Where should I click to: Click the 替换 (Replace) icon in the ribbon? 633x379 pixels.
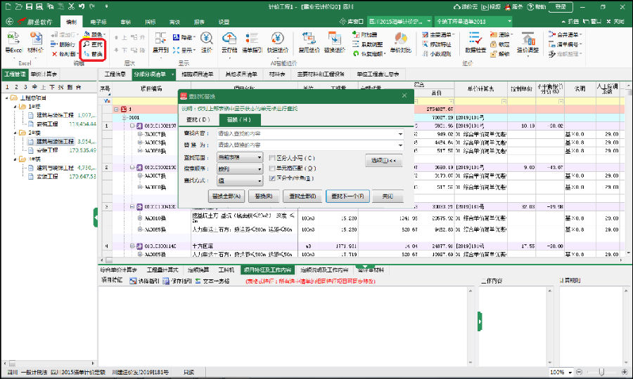click(x=92, y=53)
